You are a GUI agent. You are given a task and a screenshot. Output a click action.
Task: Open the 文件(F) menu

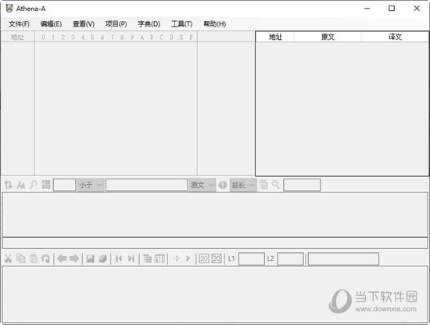[19, 24]
